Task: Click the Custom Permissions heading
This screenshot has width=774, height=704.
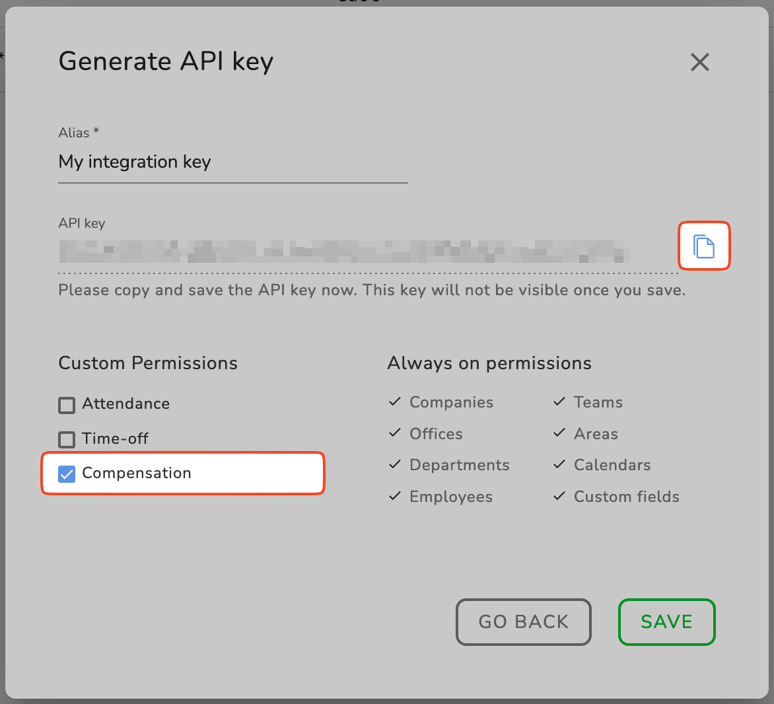Action: pos(148,363)
